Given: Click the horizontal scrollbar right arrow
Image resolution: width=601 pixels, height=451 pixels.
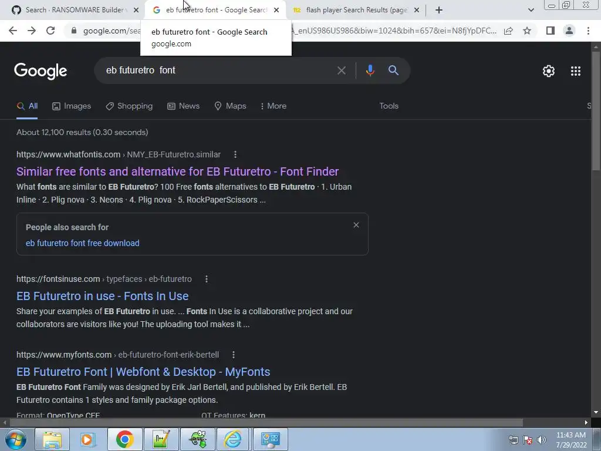Looking at the screenshot, I should (586, 423).
